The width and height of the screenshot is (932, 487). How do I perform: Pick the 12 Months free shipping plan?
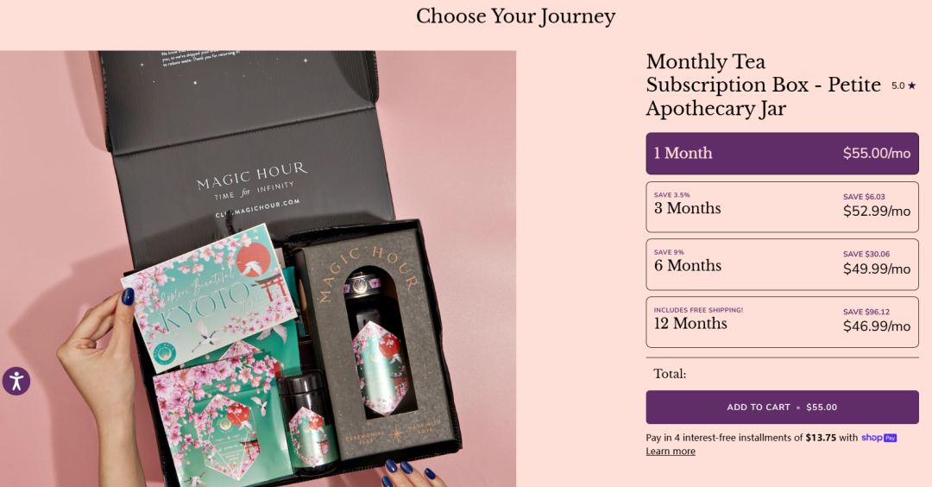tap(782, 322)
